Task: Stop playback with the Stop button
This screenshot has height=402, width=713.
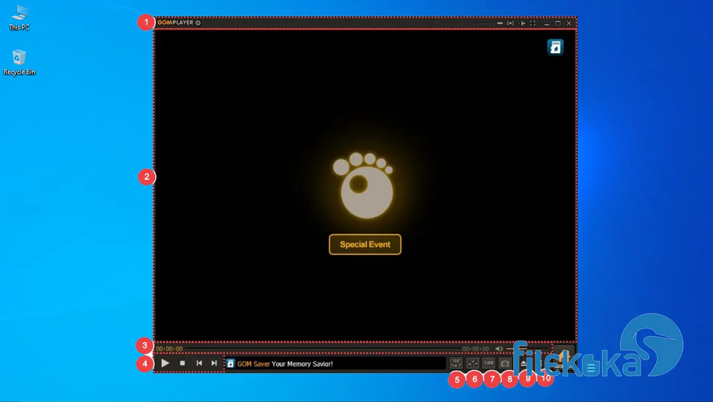Action: coord(182,363)
